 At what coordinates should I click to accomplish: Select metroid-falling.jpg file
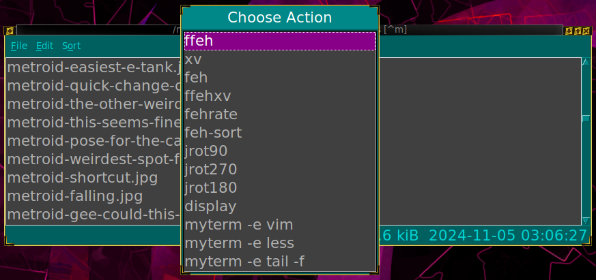[x=75, y=196]
